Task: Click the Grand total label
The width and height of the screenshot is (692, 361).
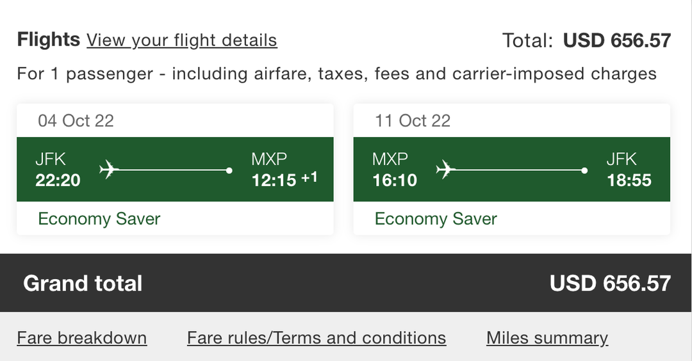Action: (83, 283)
